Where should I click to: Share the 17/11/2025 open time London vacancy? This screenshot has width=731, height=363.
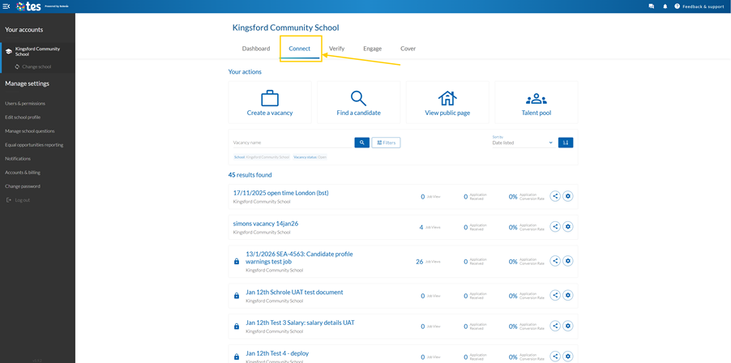tap(555, 196)
